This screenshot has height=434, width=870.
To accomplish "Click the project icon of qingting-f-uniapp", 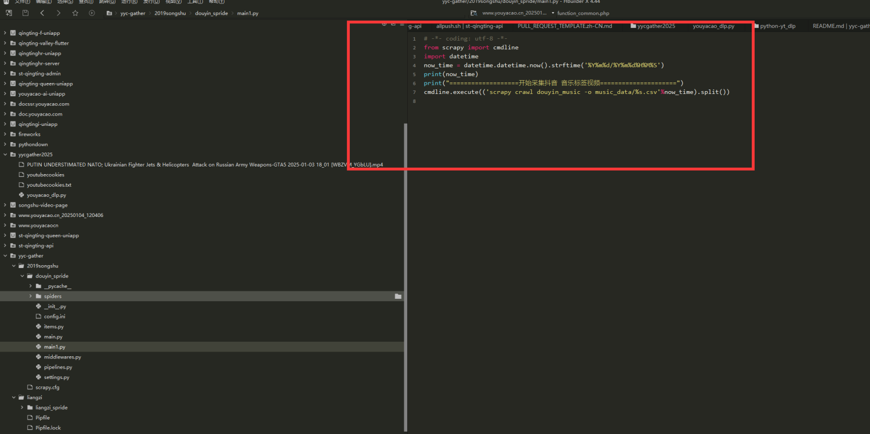I will click(13, 33).
